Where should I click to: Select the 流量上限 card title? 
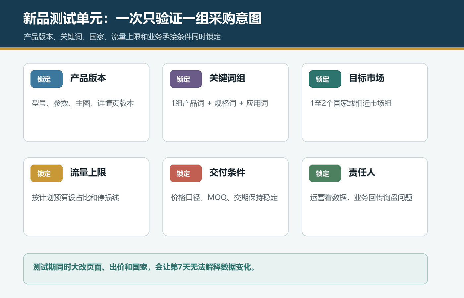(88, 173)
